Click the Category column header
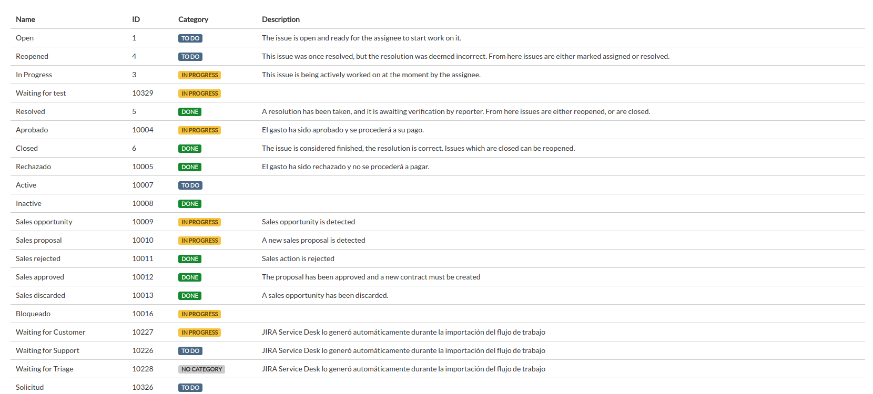The height and width of the screenshot is (394, 873). [x=193, y=19]
